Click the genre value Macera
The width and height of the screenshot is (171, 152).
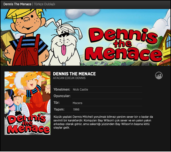coord(77,103)
